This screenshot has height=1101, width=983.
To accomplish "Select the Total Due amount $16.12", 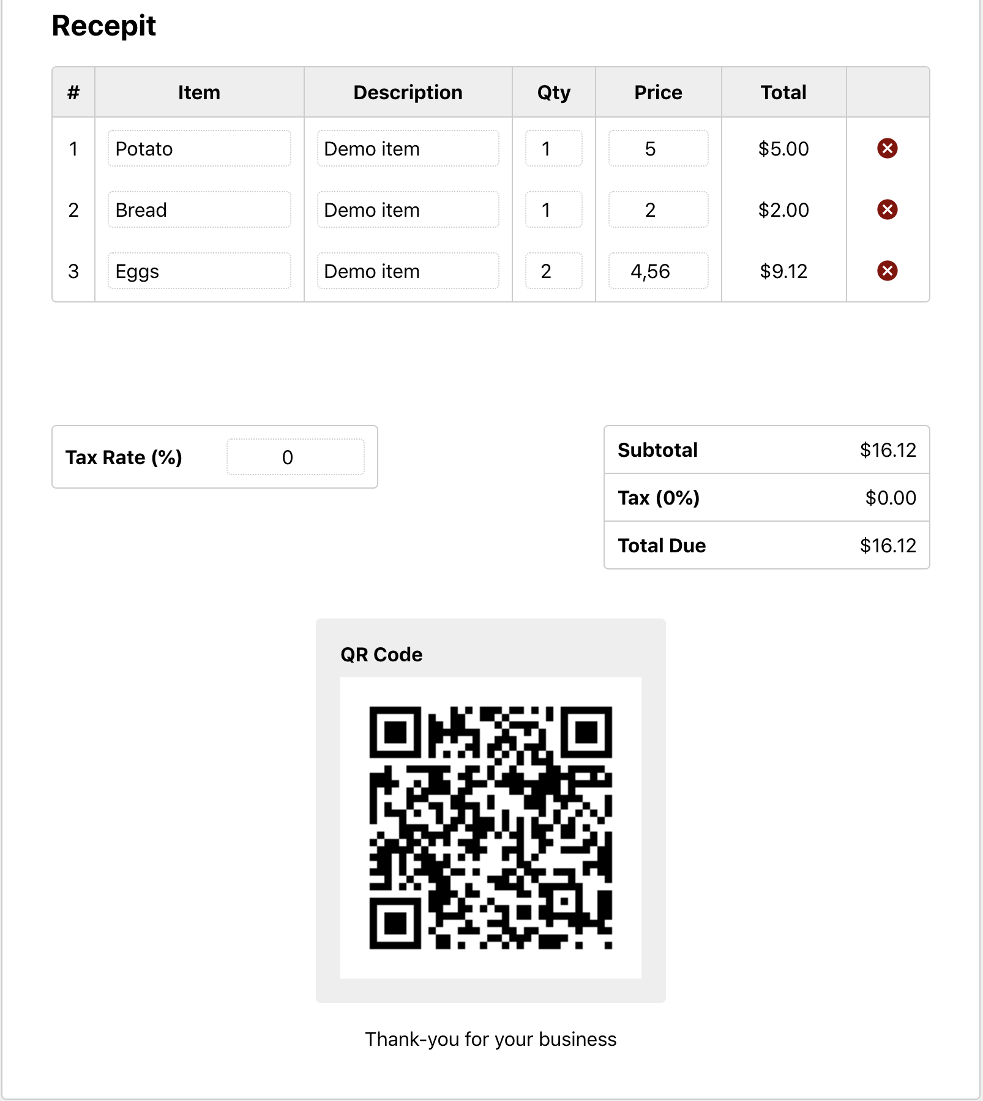I will pyautogui.click(x=888, y=546).
